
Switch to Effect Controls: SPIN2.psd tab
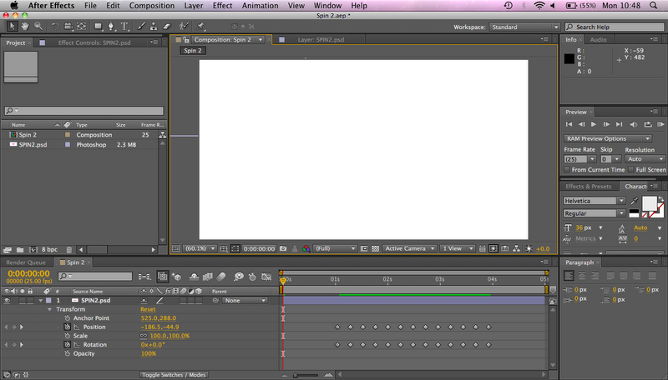tap(94, 42)
